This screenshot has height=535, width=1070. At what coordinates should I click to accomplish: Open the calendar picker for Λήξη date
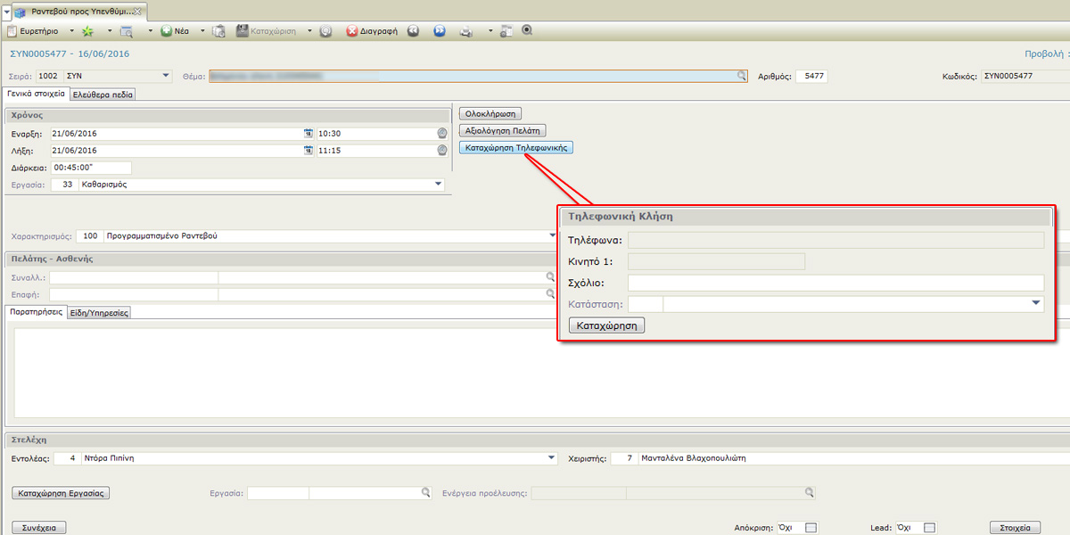[309, 150]
